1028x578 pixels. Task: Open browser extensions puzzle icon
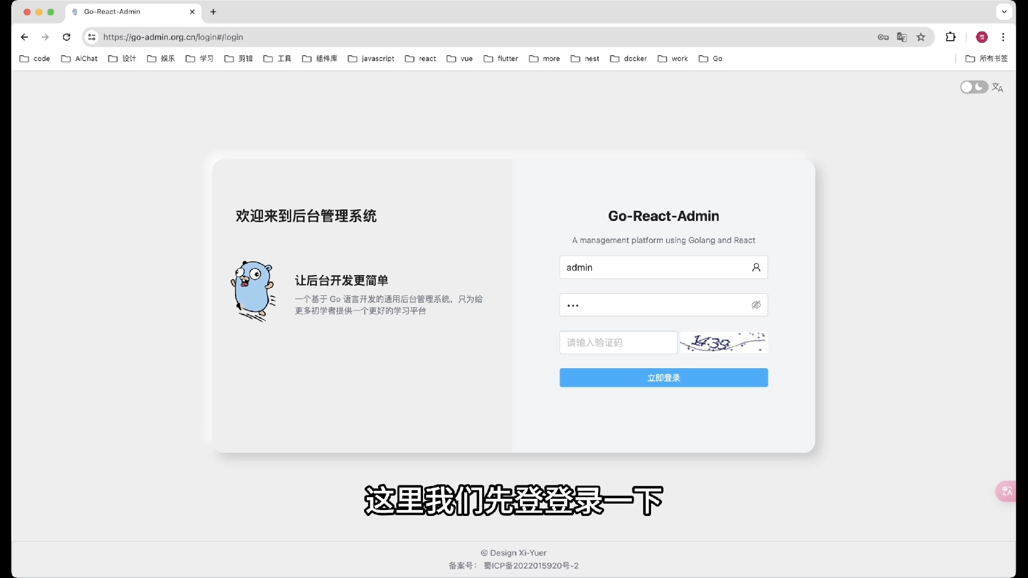pyautogui.click(x=950, y=37)
